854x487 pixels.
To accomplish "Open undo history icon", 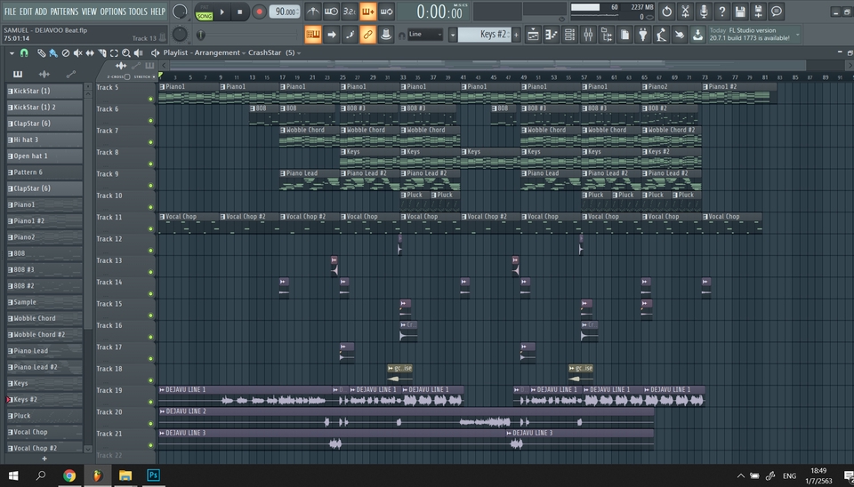I will [666, 12].
